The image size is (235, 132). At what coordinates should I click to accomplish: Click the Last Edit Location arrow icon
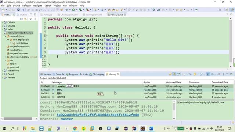click(177, 10)
